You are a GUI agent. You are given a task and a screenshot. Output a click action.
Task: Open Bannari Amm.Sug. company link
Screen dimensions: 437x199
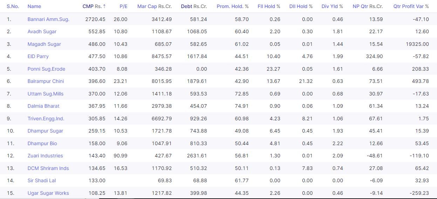(48, 19)
